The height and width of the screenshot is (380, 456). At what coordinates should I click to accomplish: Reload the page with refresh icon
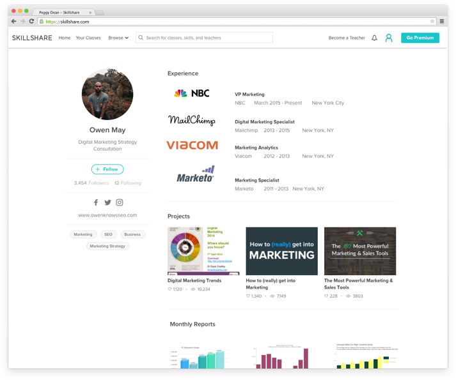(x=31, y=21)
